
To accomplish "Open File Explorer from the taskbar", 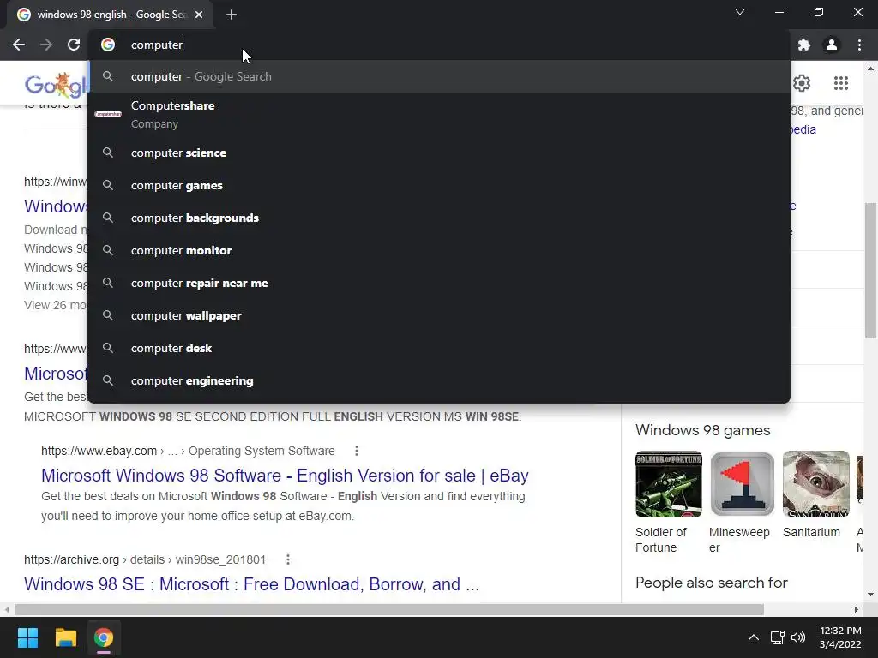I will coord(65,637).
